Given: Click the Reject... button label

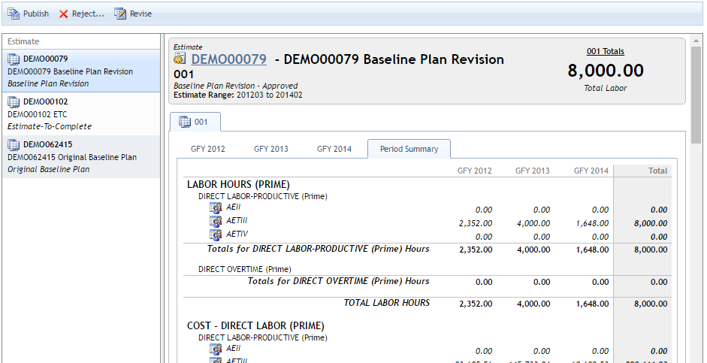Looking at the screenshot, I should coord(88,14).
